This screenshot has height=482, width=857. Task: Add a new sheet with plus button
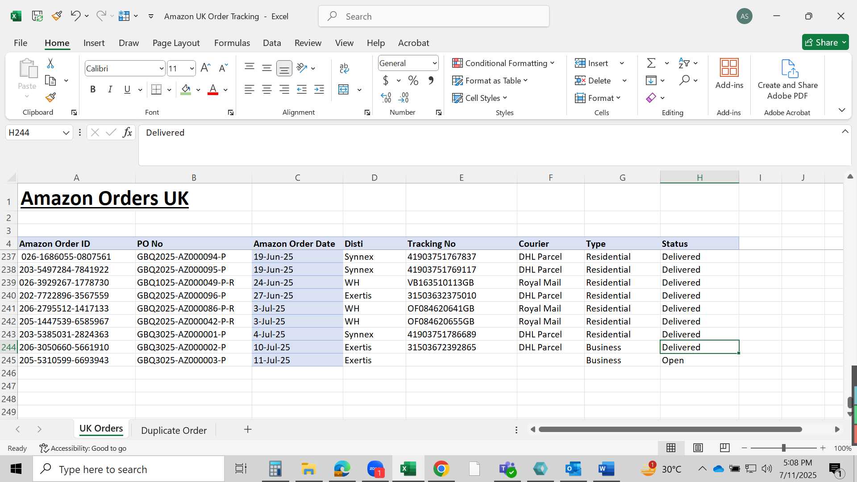(x=248, y=429)
